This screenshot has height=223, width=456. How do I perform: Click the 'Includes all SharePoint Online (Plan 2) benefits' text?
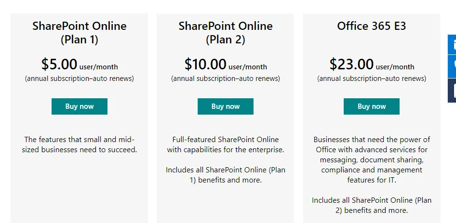pyautogui.click(x=371, y=205)
